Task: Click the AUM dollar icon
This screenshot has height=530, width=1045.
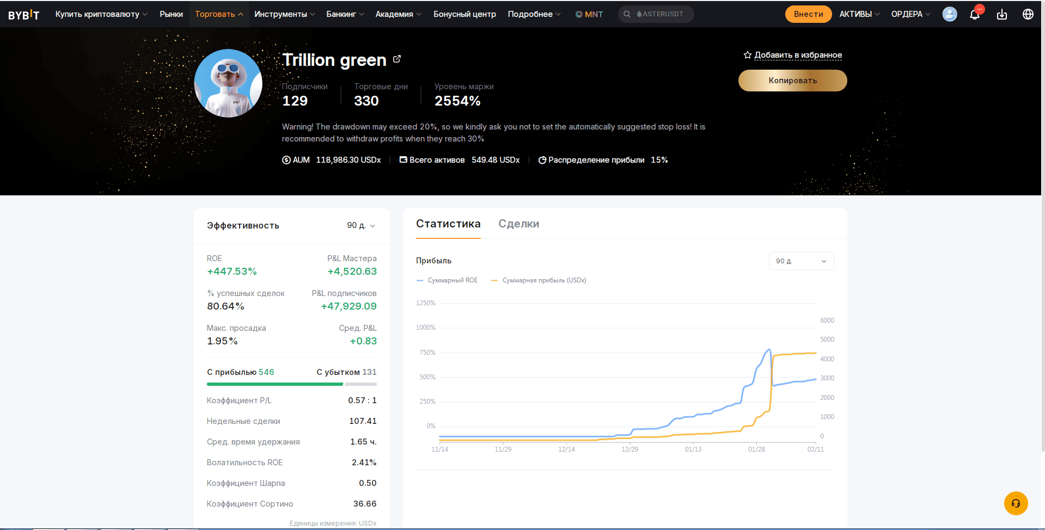Action: 286,160
